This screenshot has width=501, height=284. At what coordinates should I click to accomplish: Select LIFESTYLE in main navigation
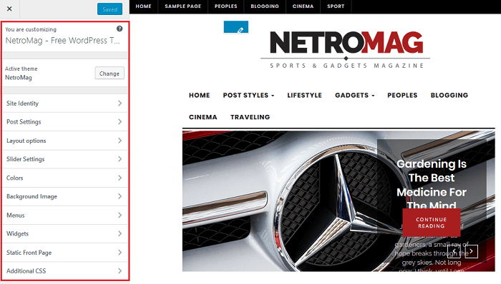[x=304, y=95]
